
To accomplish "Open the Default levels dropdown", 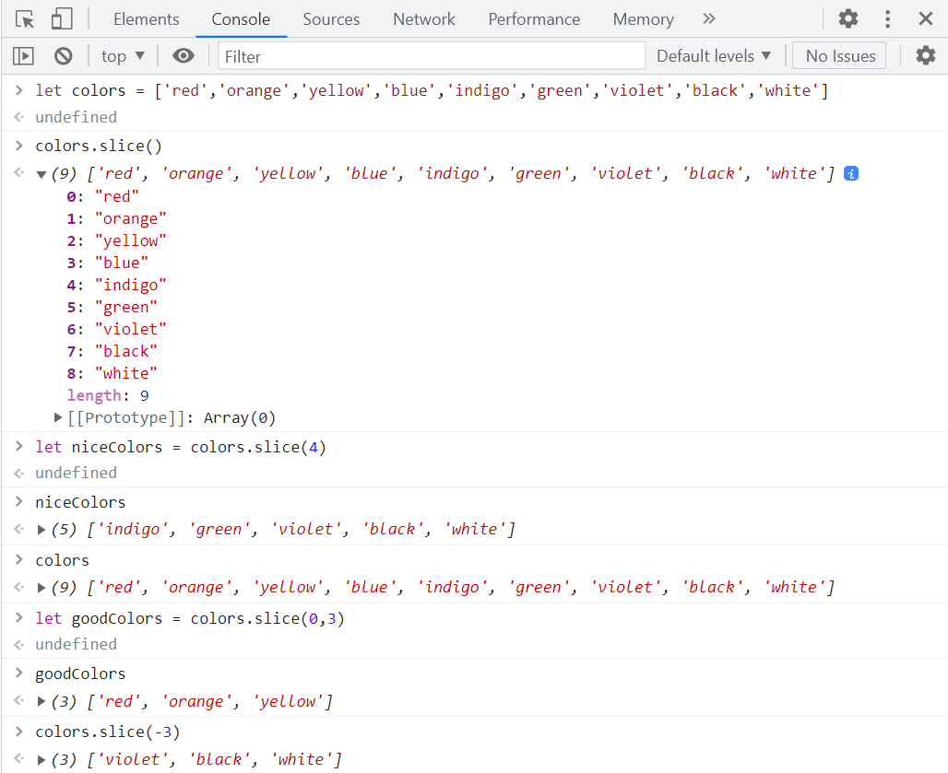I will click(x=714, y=56).
